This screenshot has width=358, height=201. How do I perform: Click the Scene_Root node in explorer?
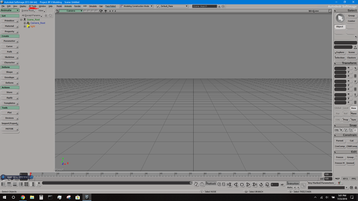point(34,20)
